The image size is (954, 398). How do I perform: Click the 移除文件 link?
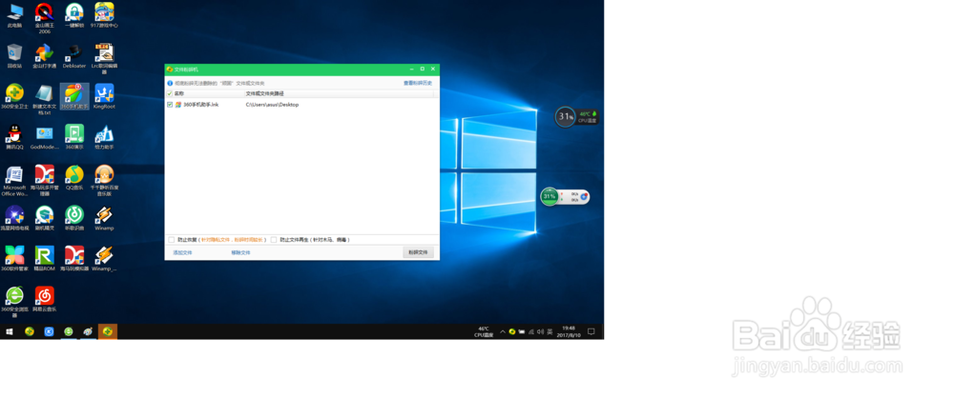[240, 252]
